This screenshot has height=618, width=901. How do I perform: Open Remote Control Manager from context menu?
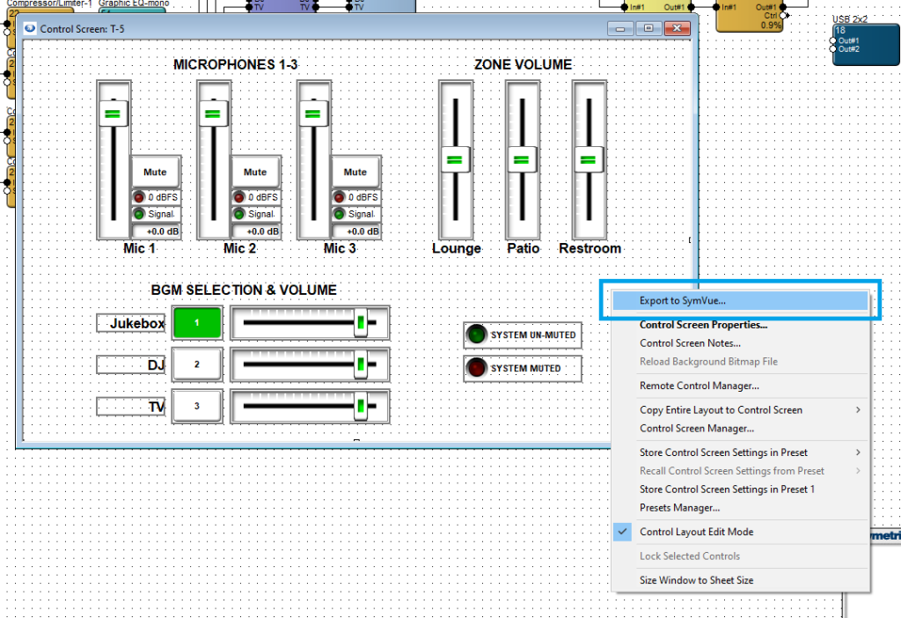pos(699,386)
